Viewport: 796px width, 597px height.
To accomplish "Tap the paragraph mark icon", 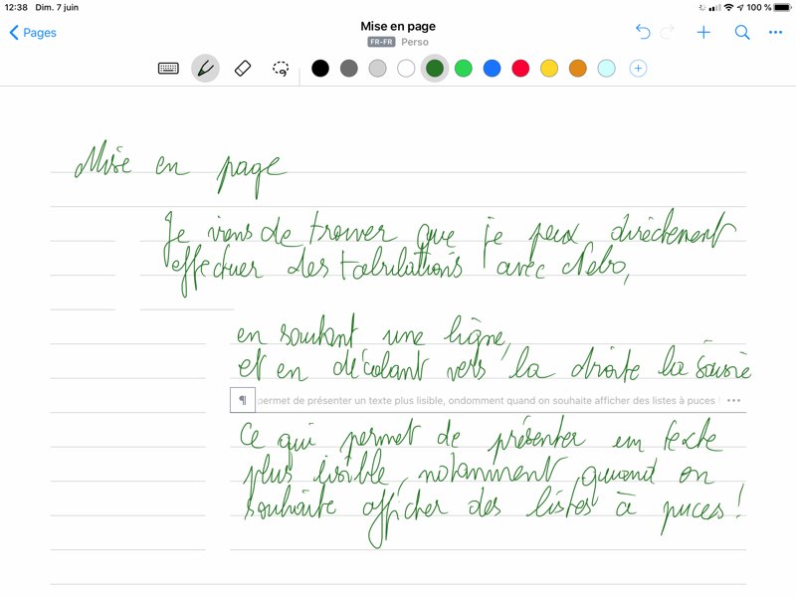I will 242,400.
